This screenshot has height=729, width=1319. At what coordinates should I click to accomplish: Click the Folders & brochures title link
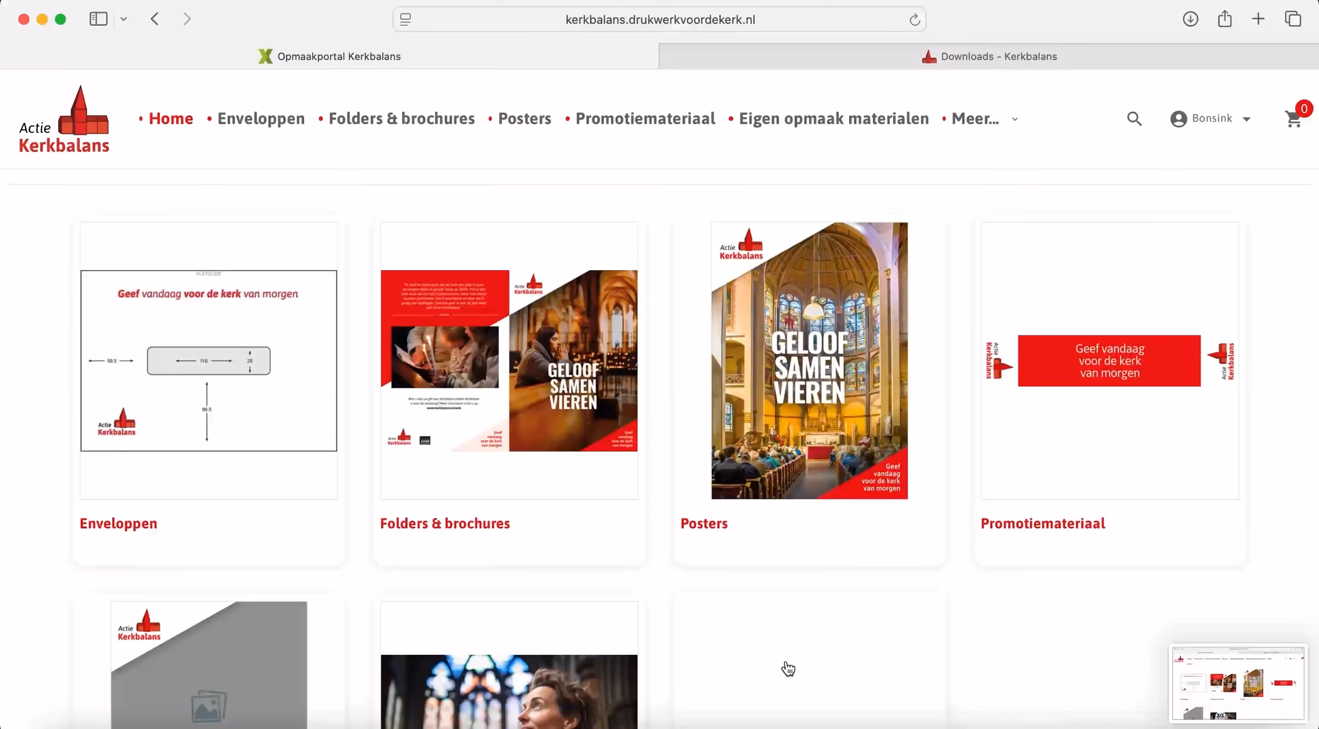coord(445,523)
